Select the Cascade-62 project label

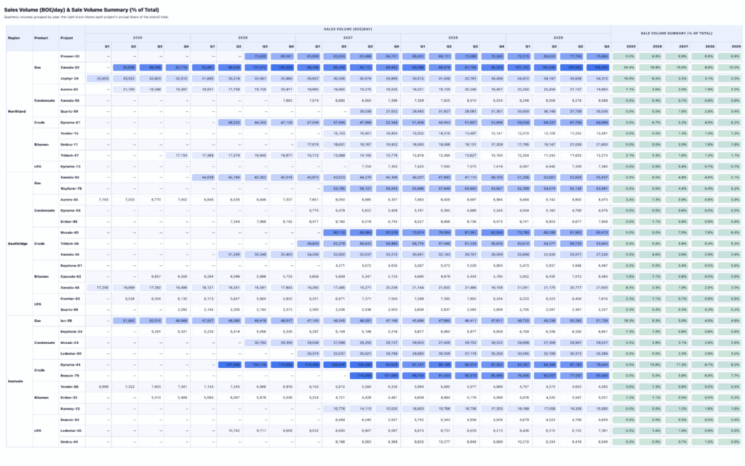coord(71,276)
